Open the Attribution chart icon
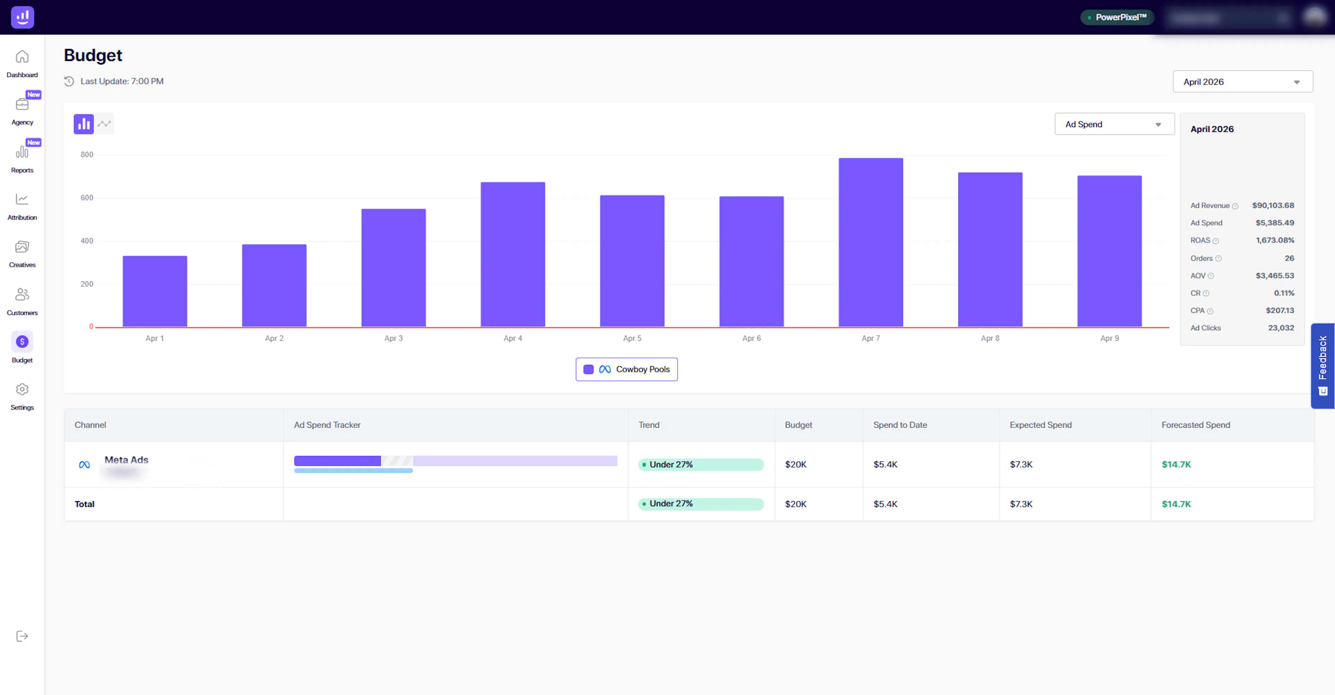Viewport: 1335px width, 695px height. click(22, 200)
